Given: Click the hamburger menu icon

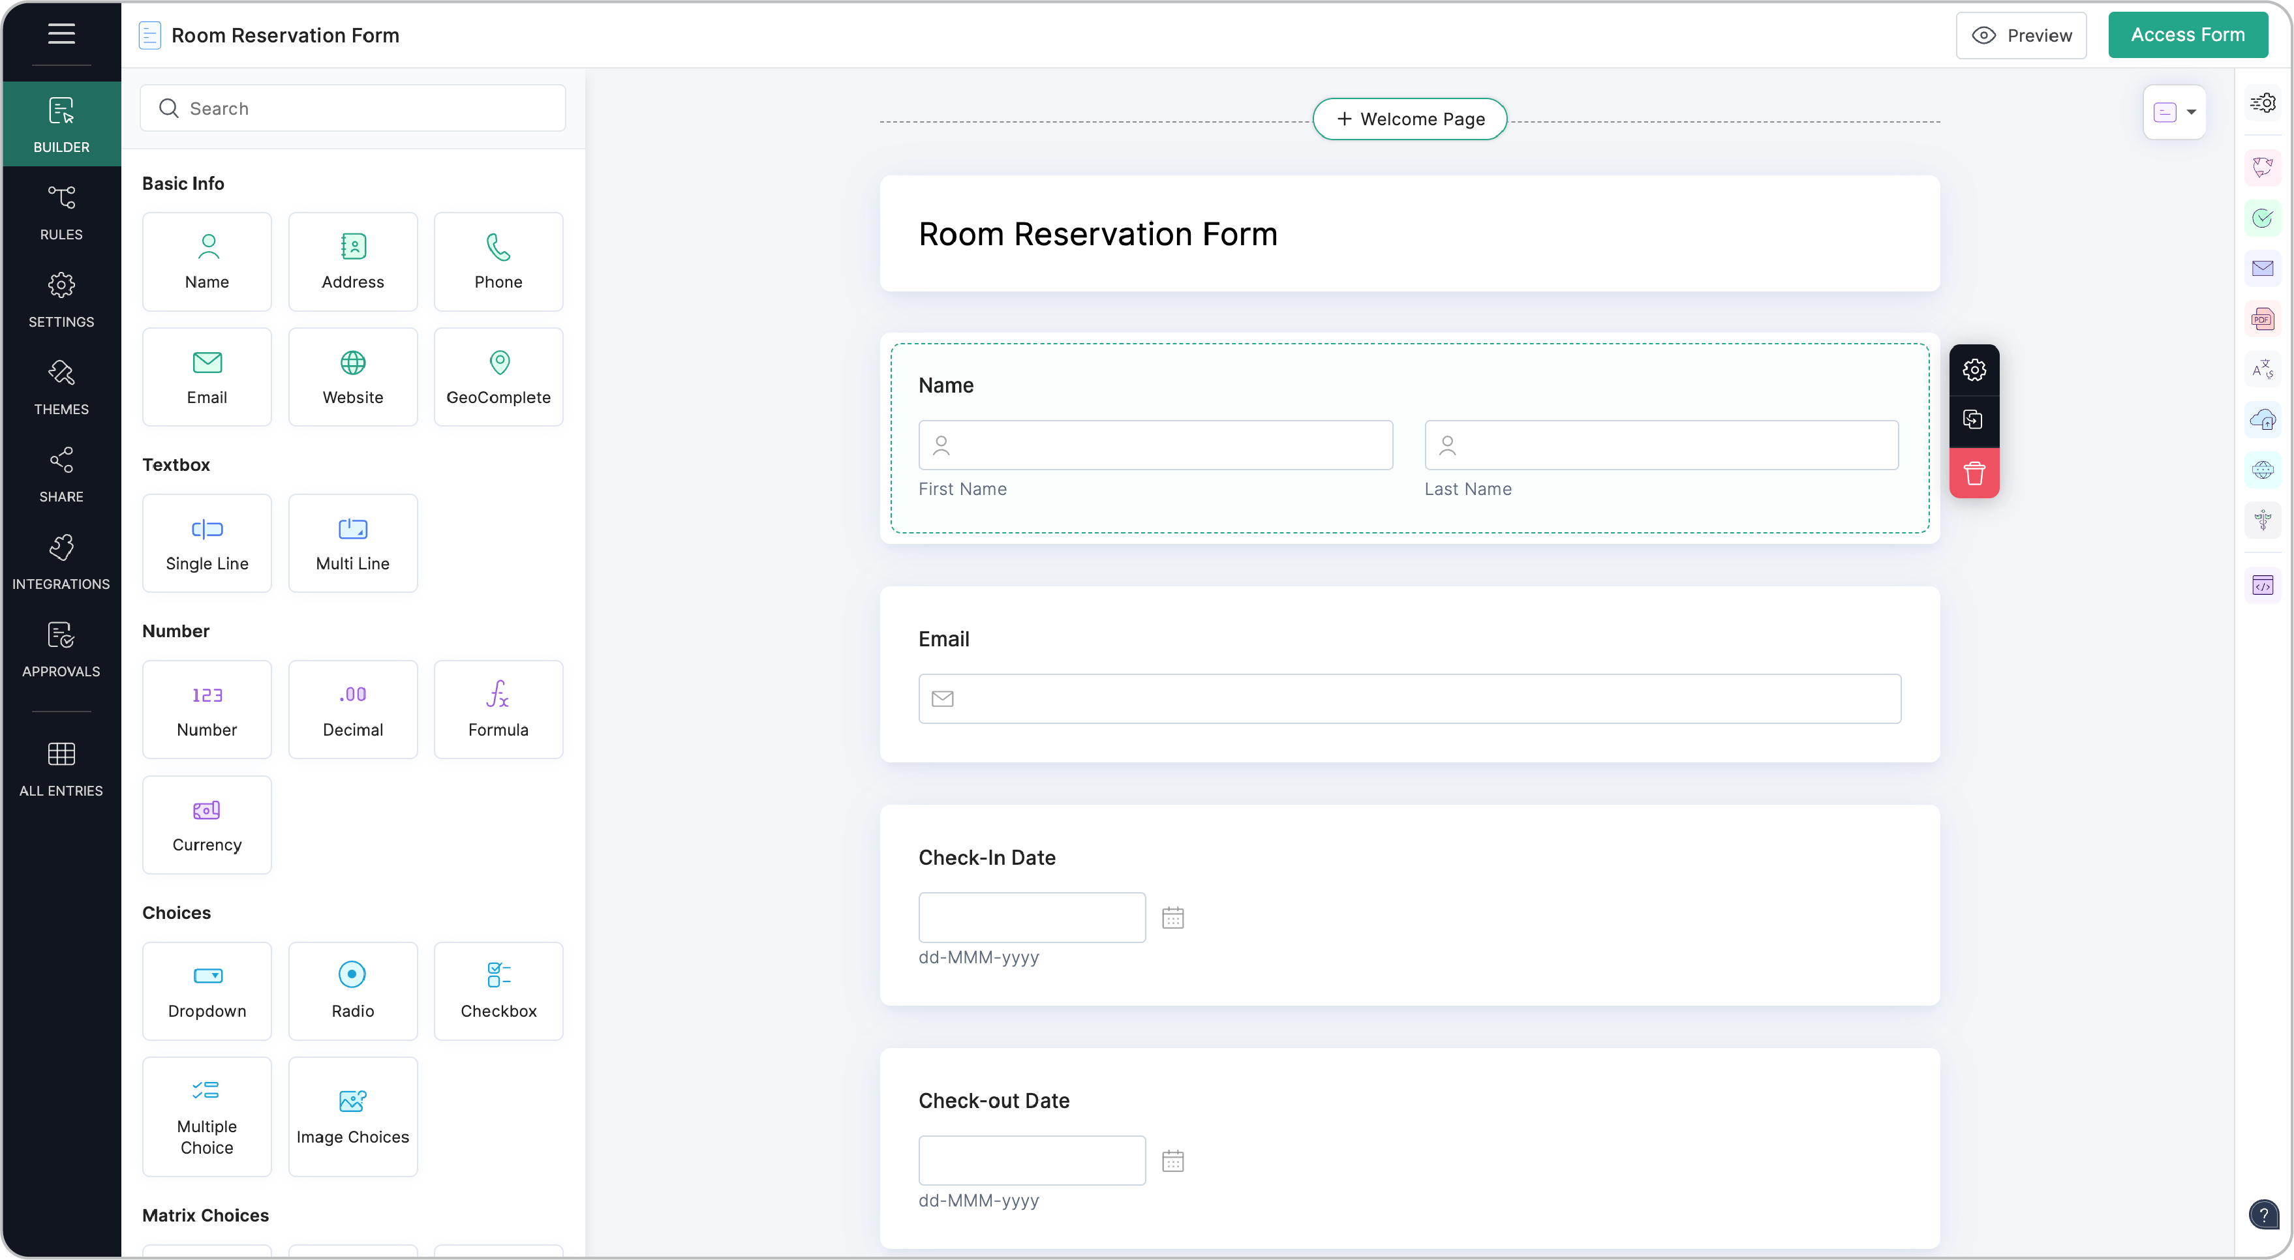Looking at the screenshot, I should click(61, 34).
